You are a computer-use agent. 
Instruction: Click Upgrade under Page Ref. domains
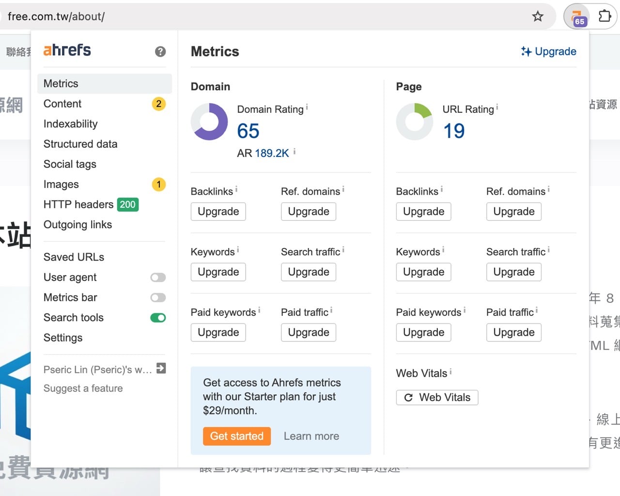point(514,212)
